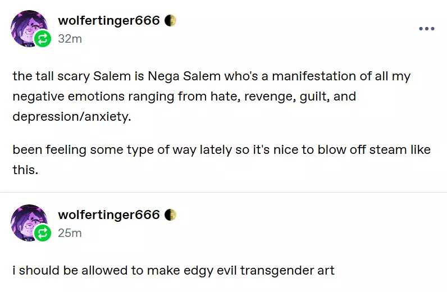Click half-moon badge beside username in 25m post
This screenshot has height=292, width=447.
(x=171, y=215)
